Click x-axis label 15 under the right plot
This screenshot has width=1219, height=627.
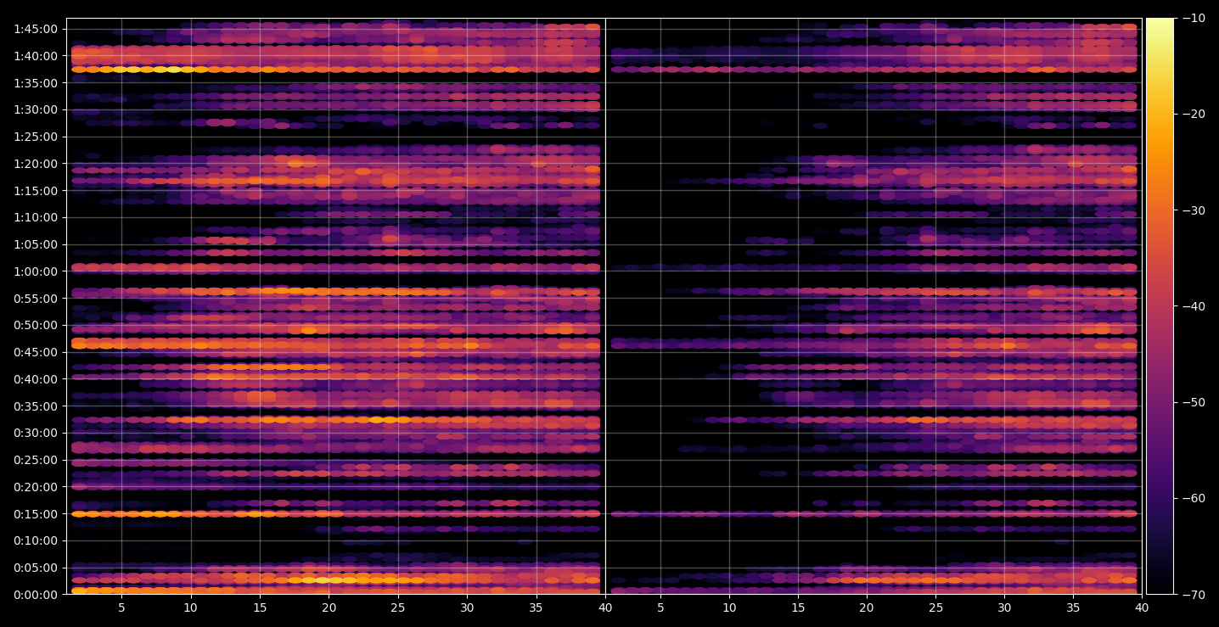797,607
